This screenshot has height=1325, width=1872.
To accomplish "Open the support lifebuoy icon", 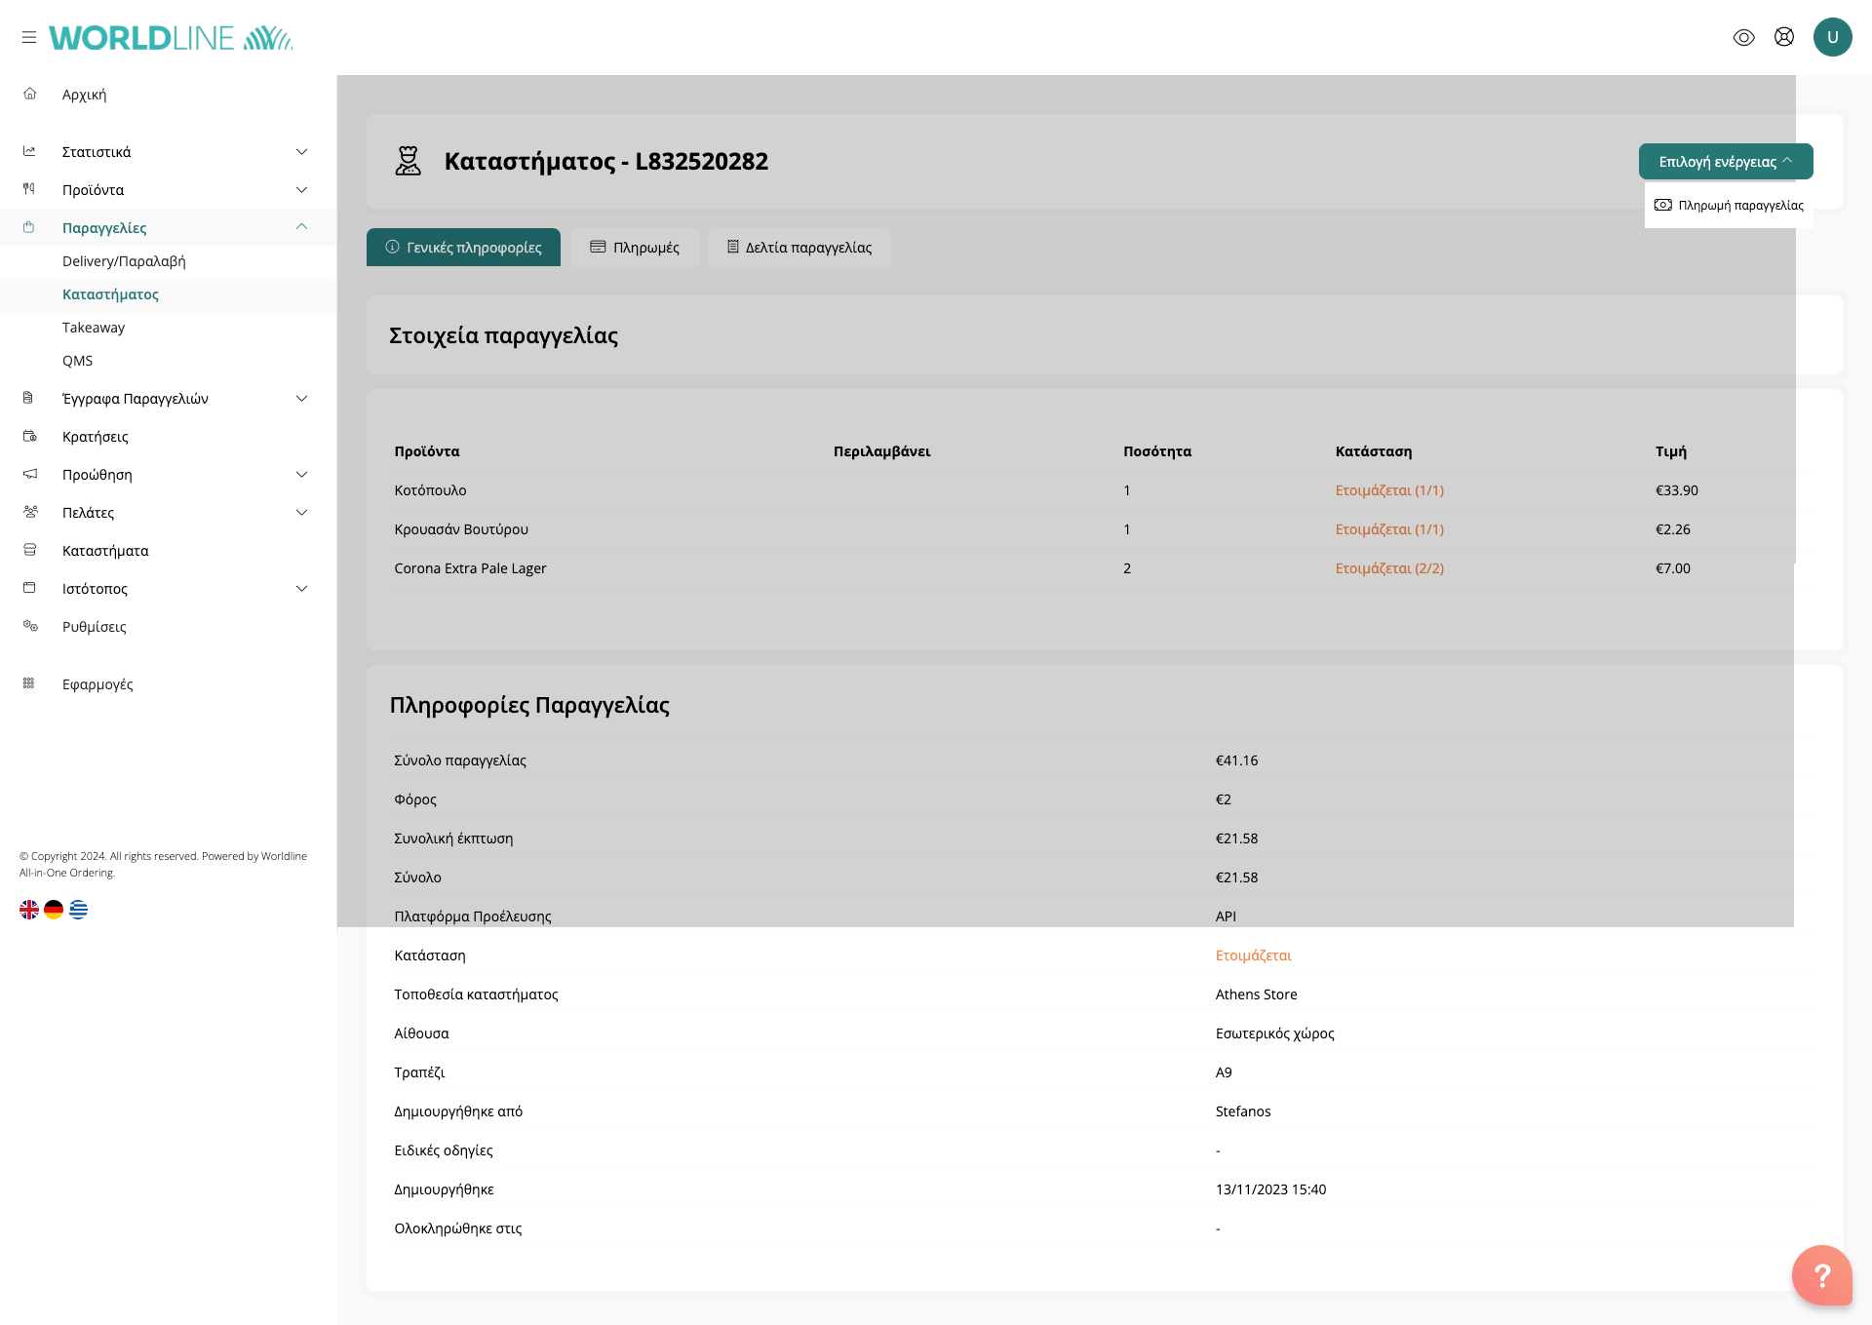I will click(1784, 37).
